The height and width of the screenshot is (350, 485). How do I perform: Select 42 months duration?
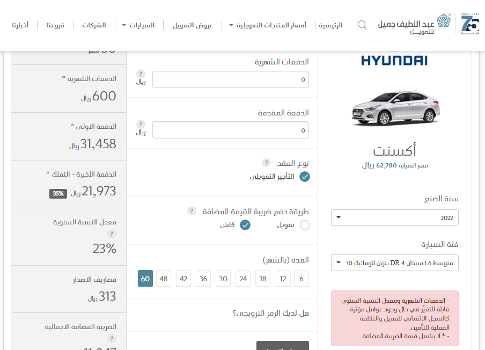[183, 279]
